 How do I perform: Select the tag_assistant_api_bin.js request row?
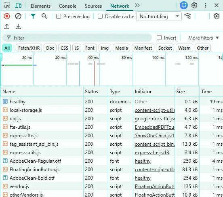tap(111, 144)
